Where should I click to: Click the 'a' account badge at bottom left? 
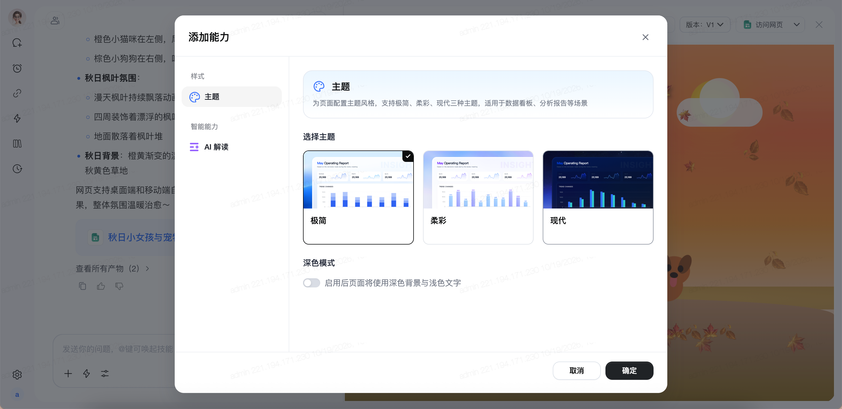pyautogui.click(x=17, y=395)
